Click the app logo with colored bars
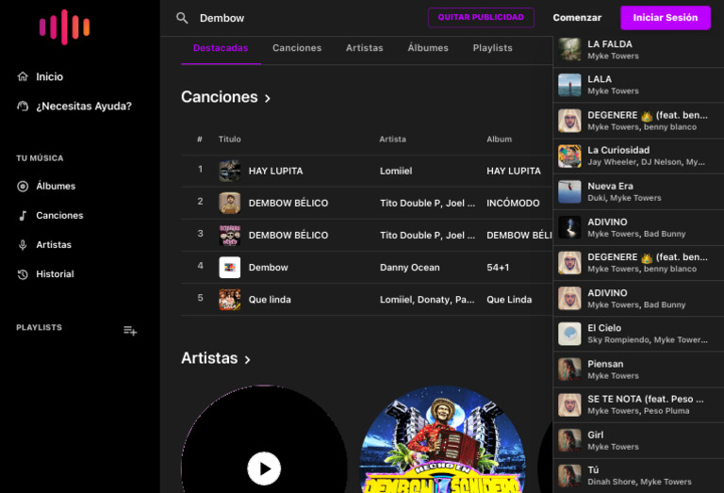 point(65,26)
